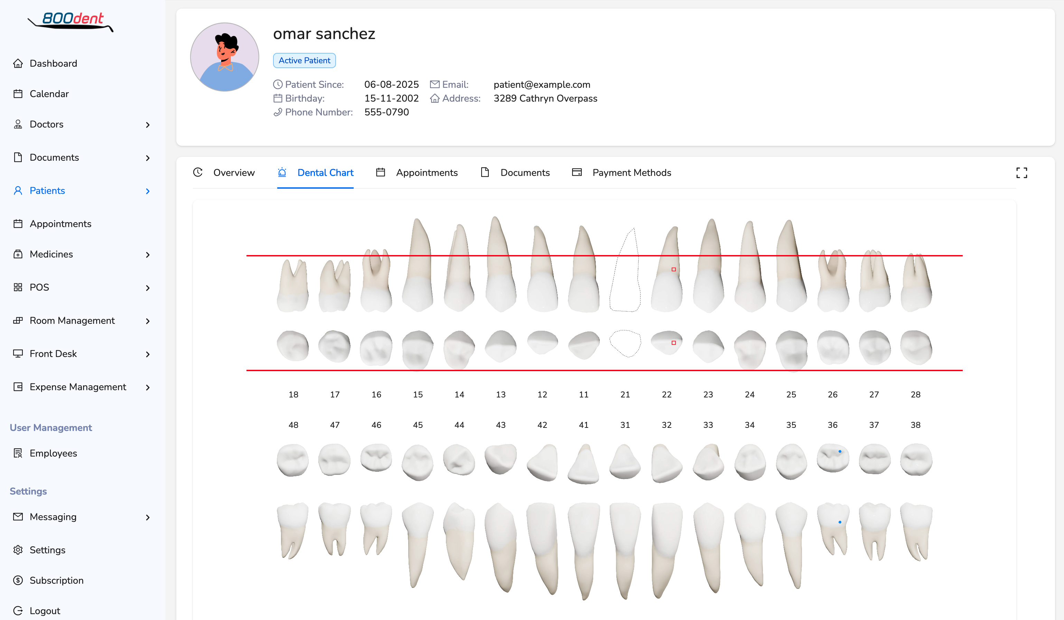
Task: Open Front Desk from sidebar
Action: (53, 354)
